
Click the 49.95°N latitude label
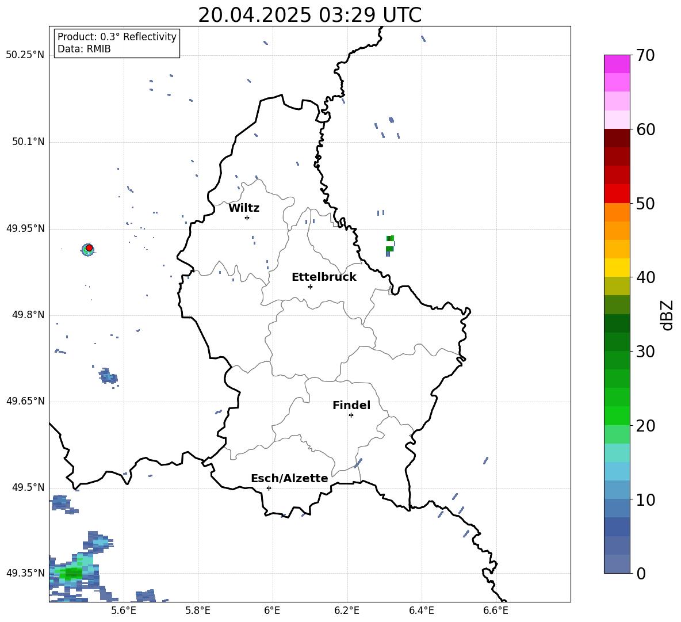[x=25, y=228]
